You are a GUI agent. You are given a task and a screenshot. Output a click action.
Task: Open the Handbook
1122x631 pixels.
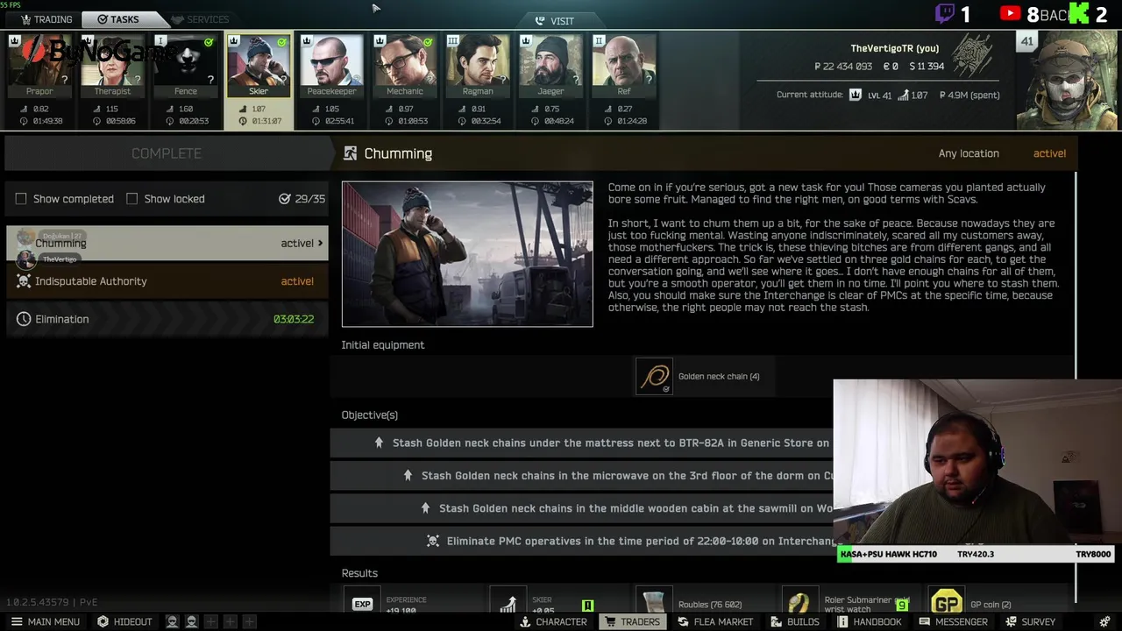coord(870,621)
